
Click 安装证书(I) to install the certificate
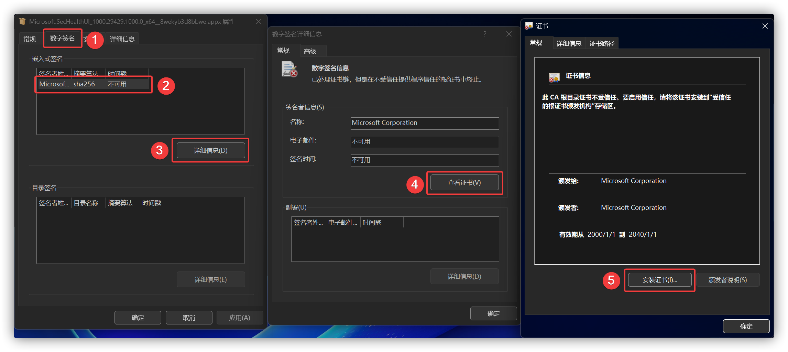pyautogui.click(x=659, y=280)
